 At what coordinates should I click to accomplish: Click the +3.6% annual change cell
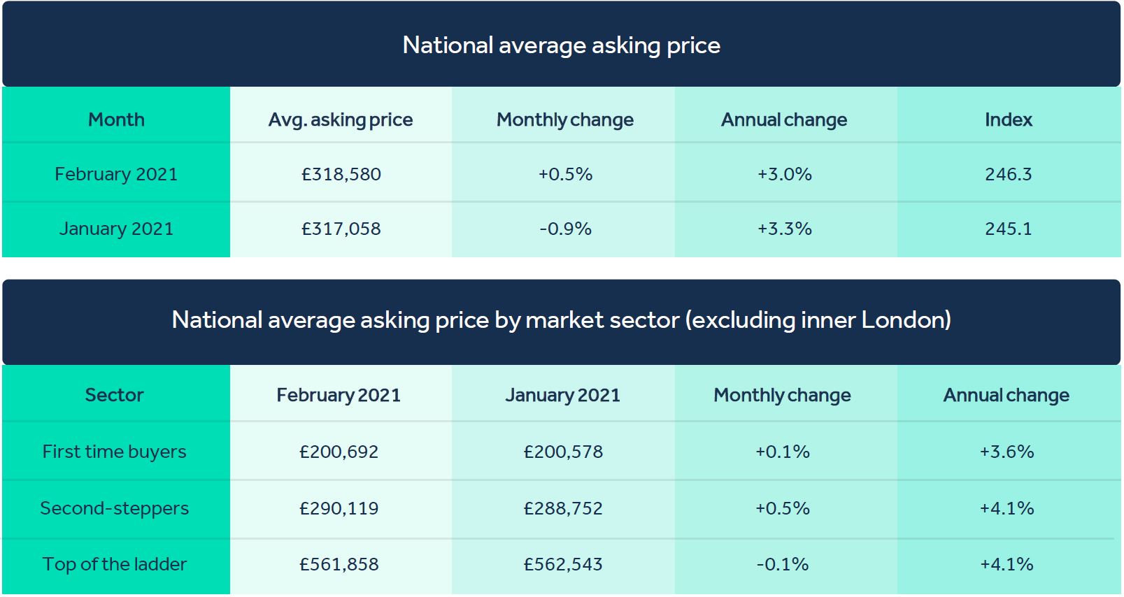tap(1006, 452)
